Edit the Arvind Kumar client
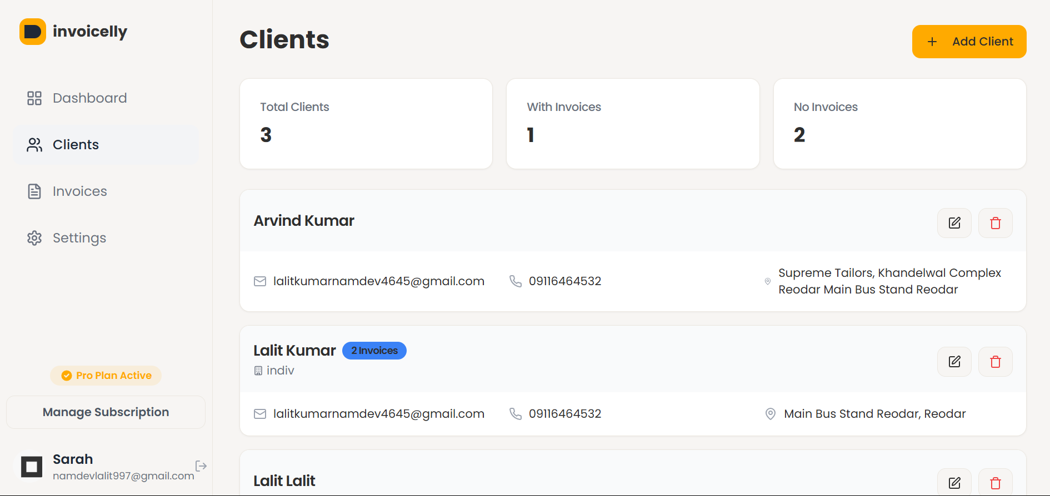Image resolution: width=1050 pixels, height=496 pixels. [x=954, y=223]
